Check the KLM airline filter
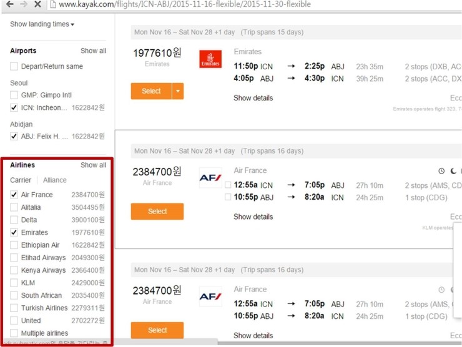Screen dimensions: 462x347 (14, 283)
